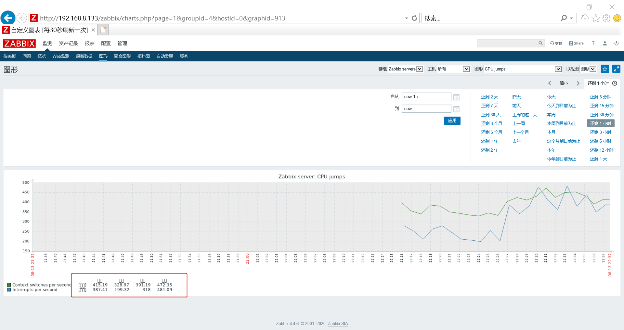Open the 管理 main menu
This screenshot has height=330, width=624.
(x=122, y=43)
